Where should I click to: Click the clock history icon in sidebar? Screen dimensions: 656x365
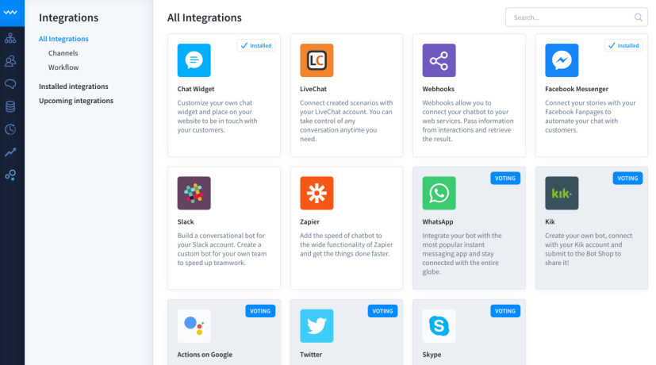coord(10,129)
